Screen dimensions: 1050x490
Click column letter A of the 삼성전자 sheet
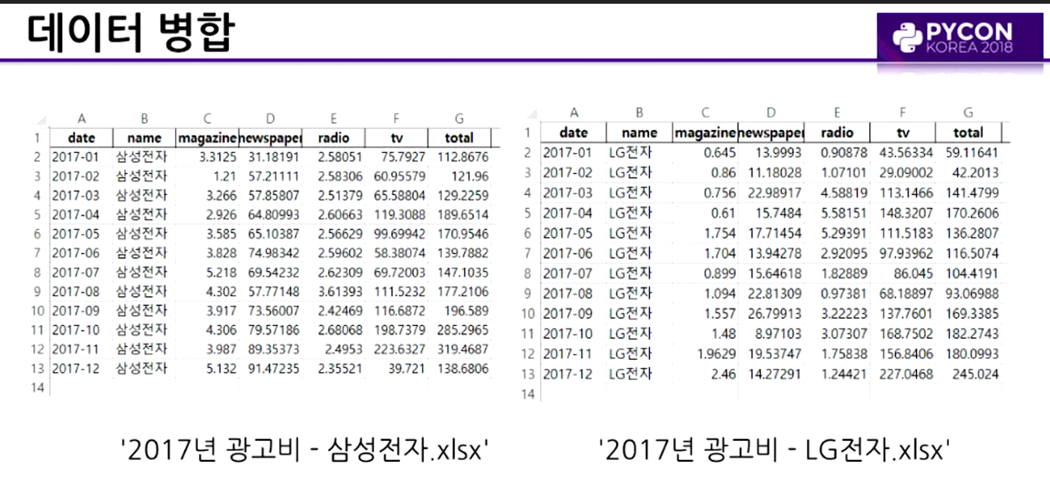pos(82,118)
